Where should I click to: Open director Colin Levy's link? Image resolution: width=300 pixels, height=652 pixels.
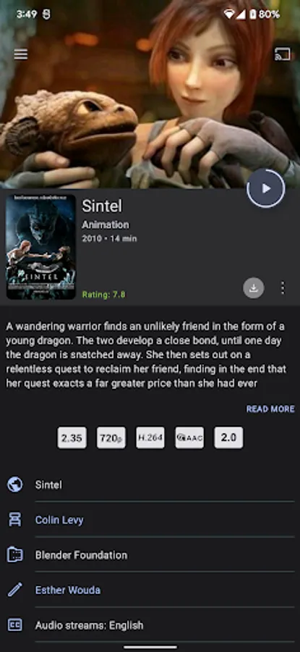click(x=59, y=519)
